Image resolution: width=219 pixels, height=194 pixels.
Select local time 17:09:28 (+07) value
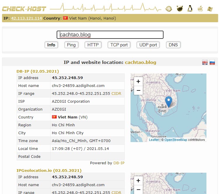[x=80, y=149]
